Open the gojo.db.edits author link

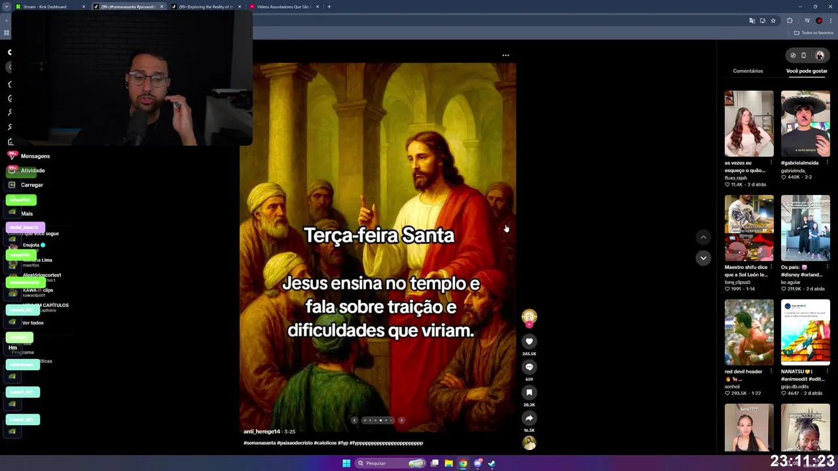pyautogui.click(x=795, y=387)
